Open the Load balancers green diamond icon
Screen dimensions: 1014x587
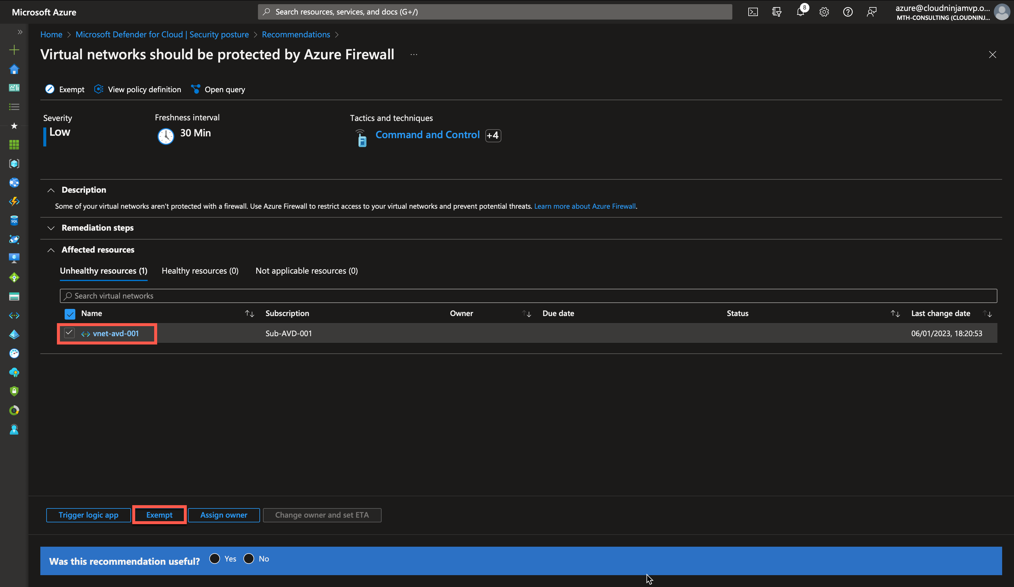click(14, 277)
